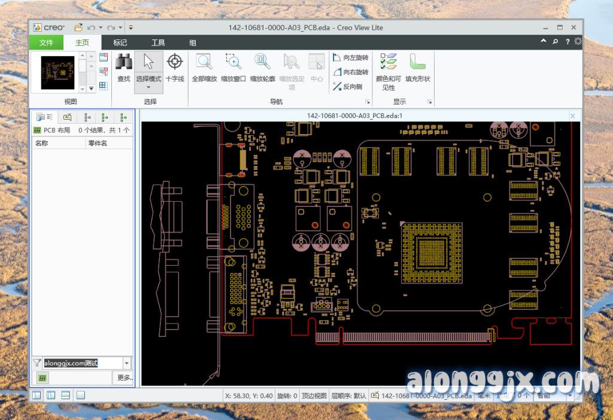
Task: Activate the 十字线 crosshair tool
Action: 174,62
